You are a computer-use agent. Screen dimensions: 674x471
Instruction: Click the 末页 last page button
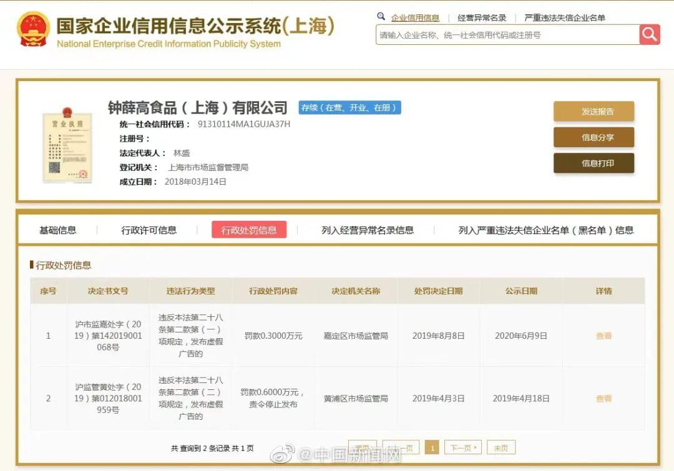[x=501, y=447]
